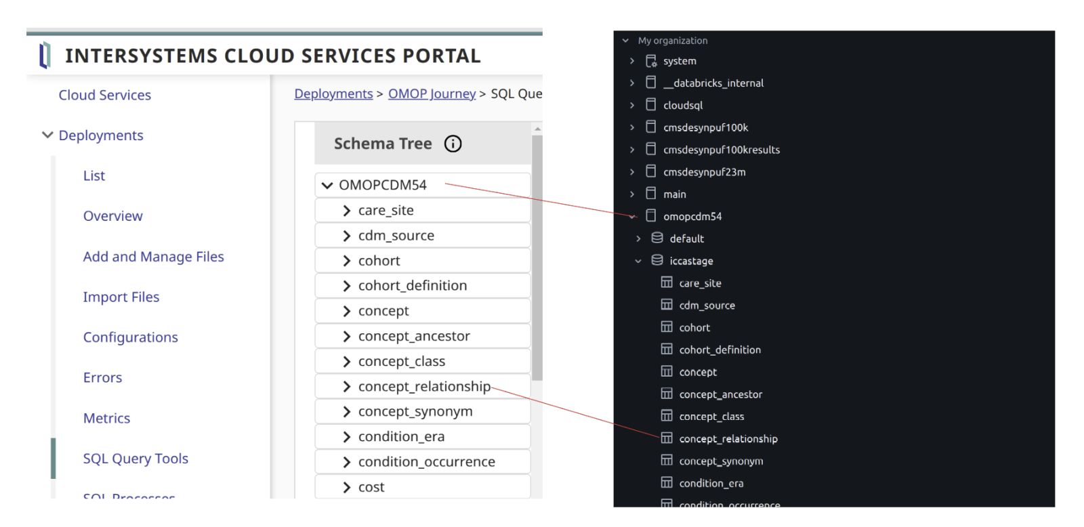Image resolution: width=1084 pixels, height=527 pixels.
Task: Click the default schema database icon
Action: coord(657,238)
